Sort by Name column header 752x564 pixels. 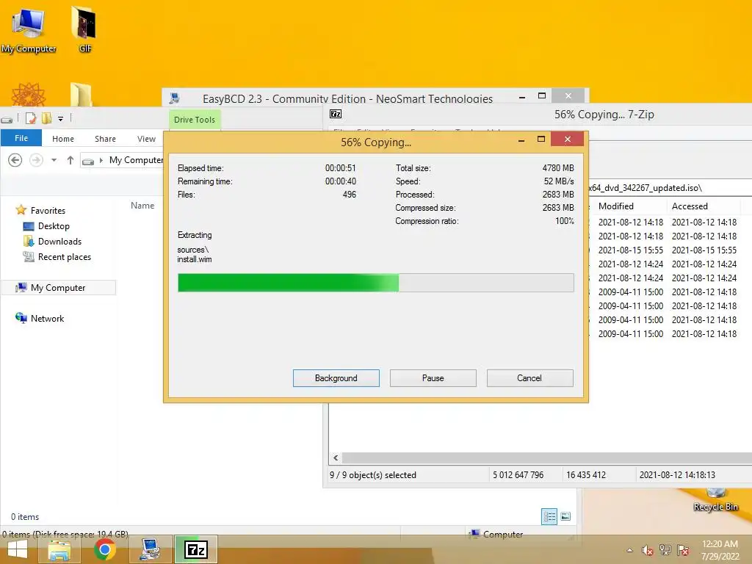[142, 206]
